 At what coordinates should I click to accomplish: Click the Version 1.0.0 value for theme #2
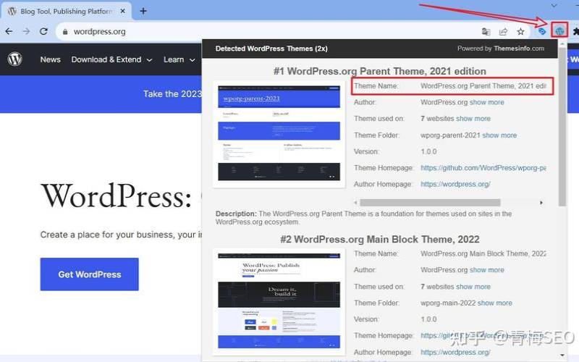point(428,319)
